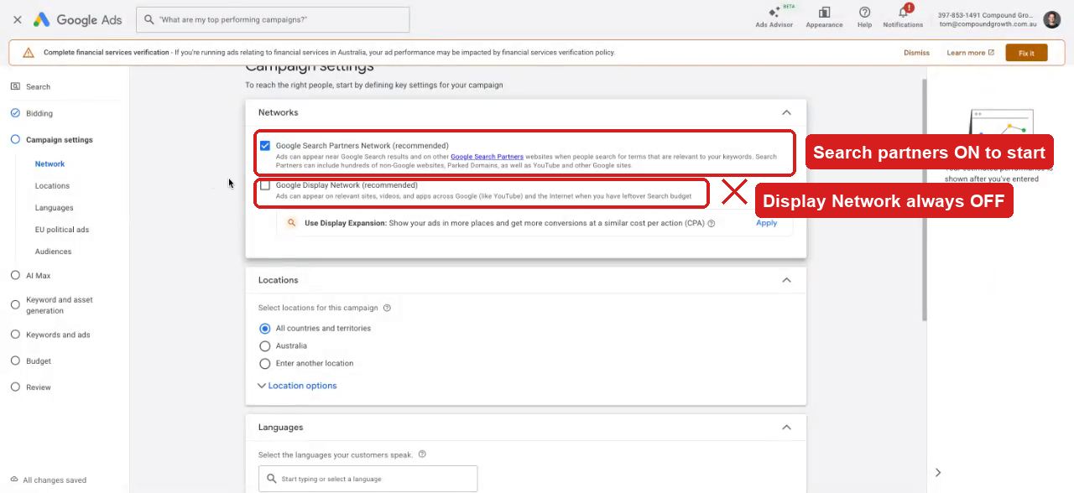Viewport: 1074px width, 493px height.
Task: Click the Display Expansion magnifier icon
Action: tap(291, 223)
